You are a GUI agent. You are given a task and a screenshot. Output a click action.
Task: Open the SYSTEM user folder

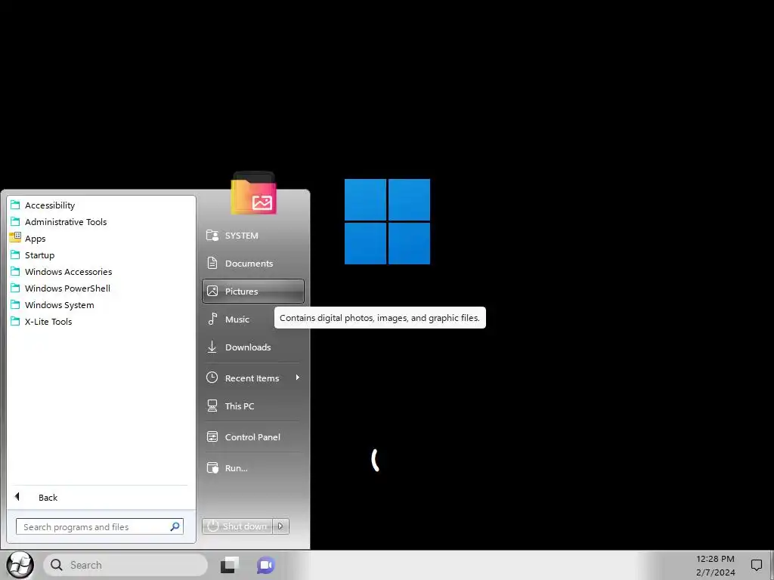(x=252, y=236)
